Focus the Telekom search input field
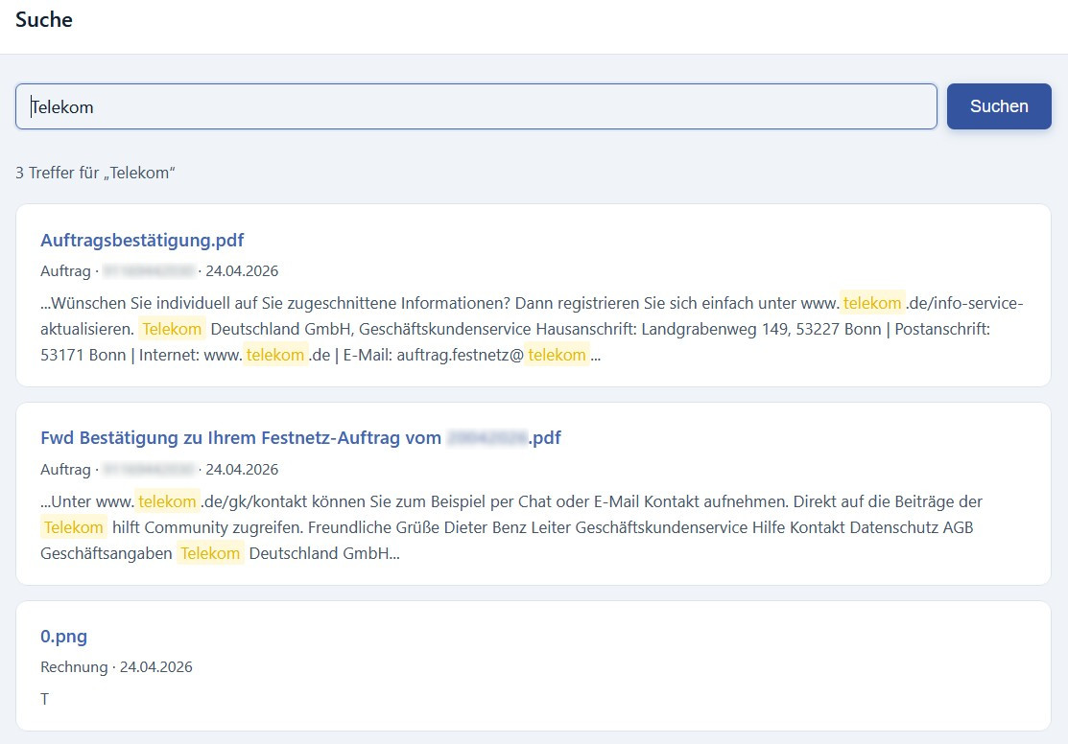Viewport: 1068px width, 744px height. pyautogui.click(x=476, y=106)
